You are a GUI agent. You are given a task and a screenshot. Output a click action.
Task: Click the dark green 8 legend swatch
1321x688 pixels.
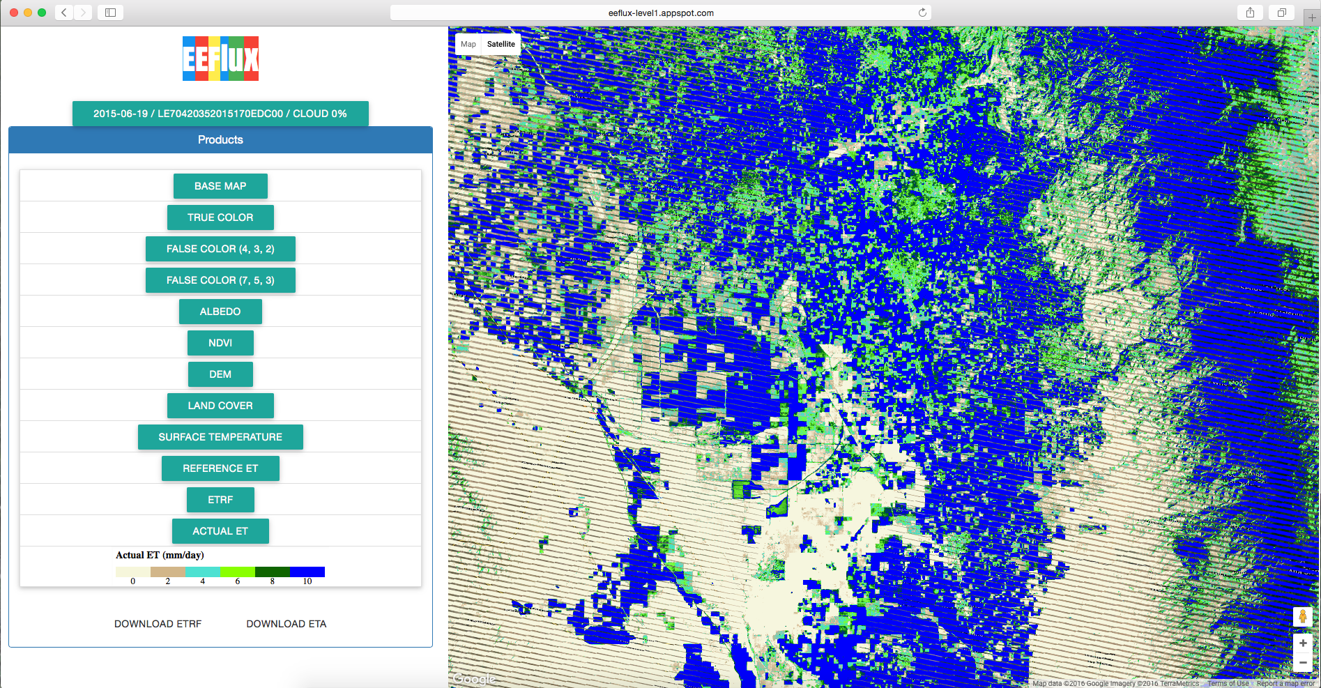tap(273, 572)
